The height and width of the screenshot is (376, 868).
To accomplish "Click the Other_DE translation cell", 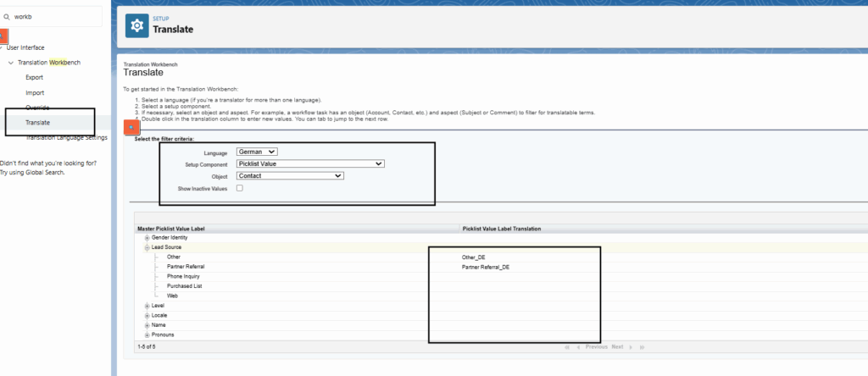I will (473, 257).
